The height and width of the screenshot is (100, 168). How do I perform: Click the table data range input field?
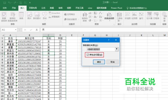pos(101,49)
